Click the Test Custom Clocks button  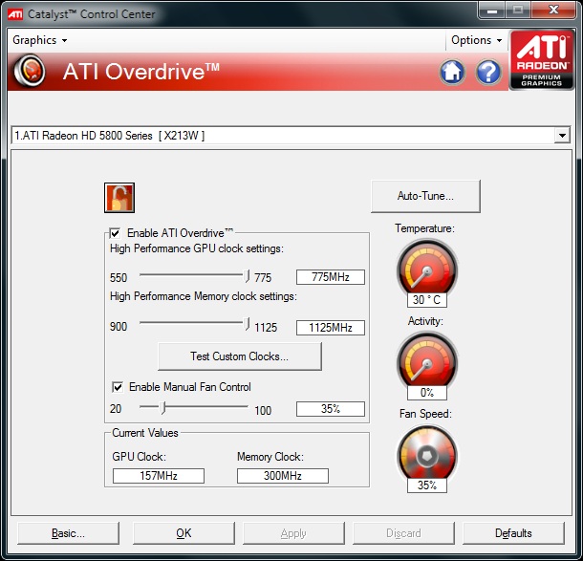[240, 356]
